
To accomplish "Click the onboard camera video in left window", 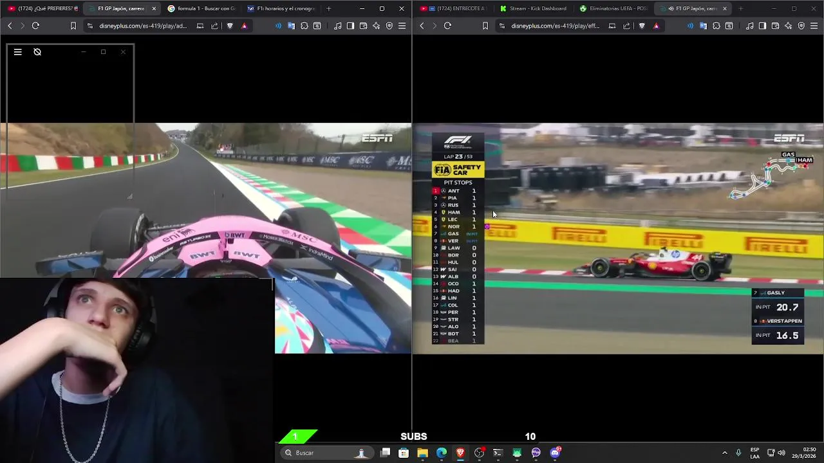I will pos(206,238).
